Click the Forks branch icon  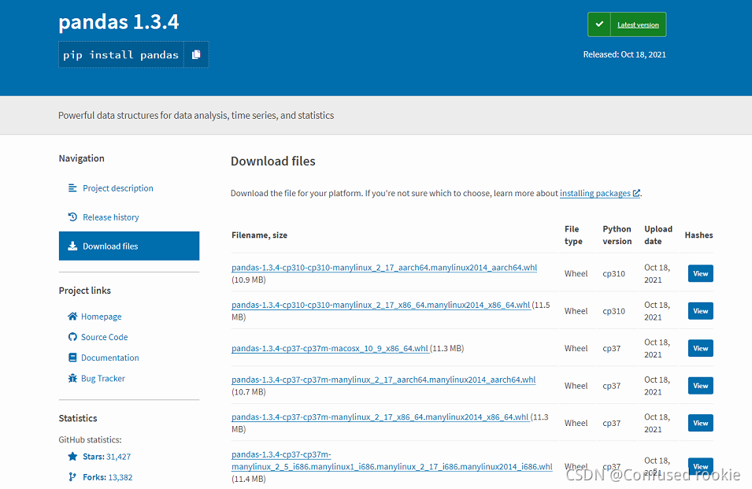tap(72, 476)
